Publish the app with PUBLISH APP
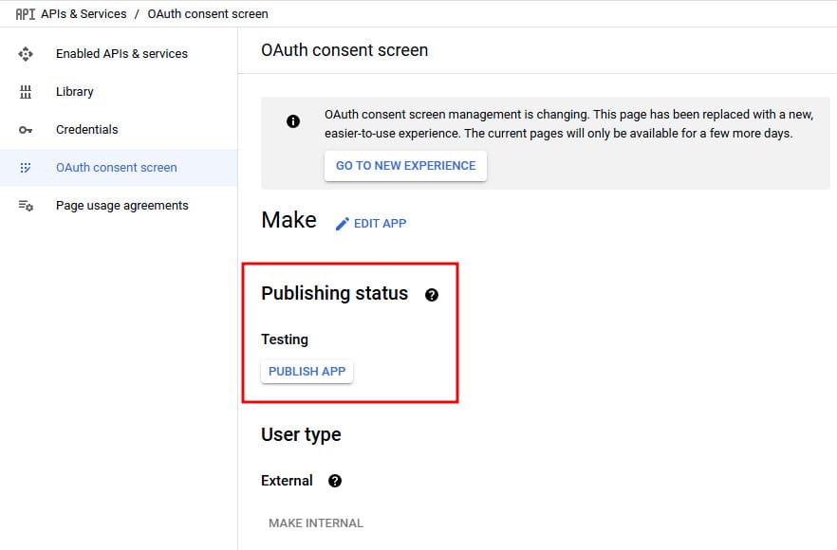 point(307,372)
